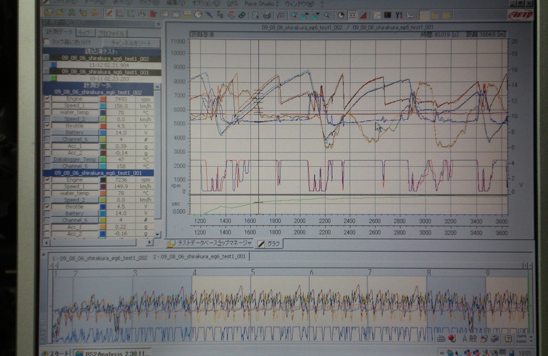Open the Race Studio 2 menu

tap(262, 3)
